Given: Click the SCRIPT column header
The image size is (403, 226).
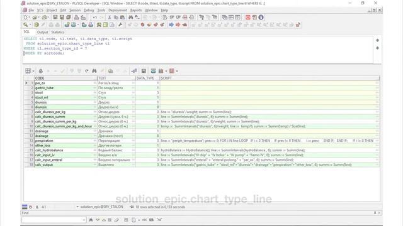Looking at the screenshot, I should tap(270, 78).
